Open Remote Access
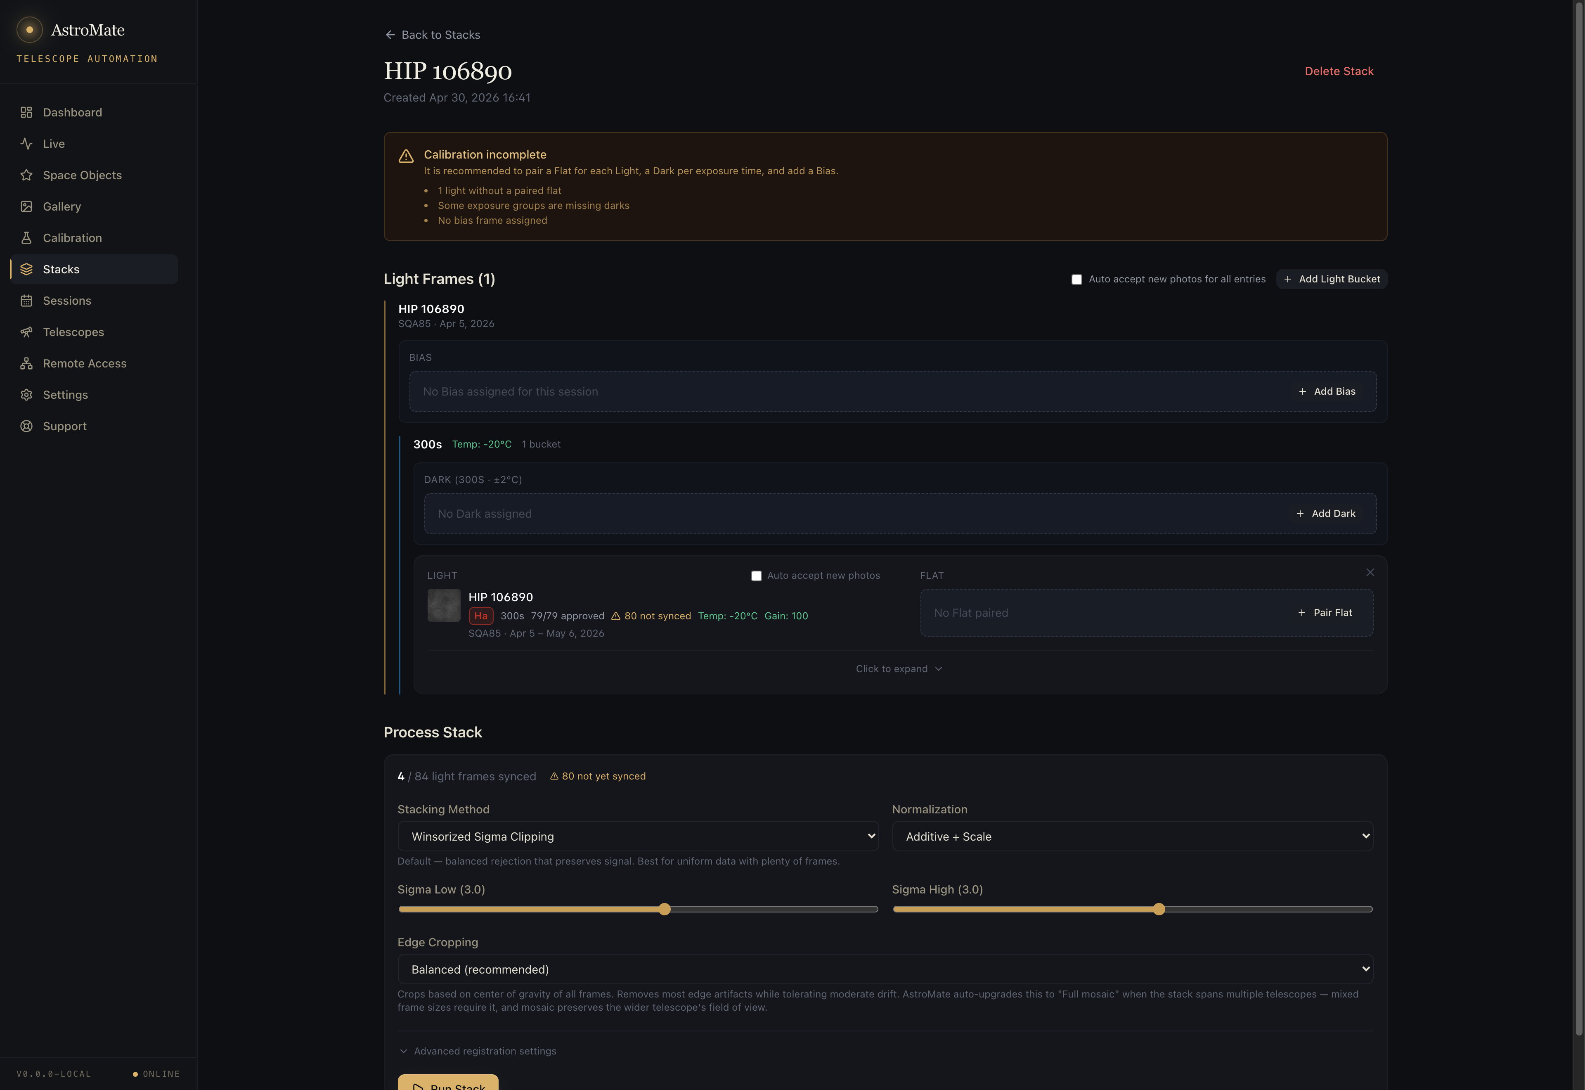 coord(94,363)
